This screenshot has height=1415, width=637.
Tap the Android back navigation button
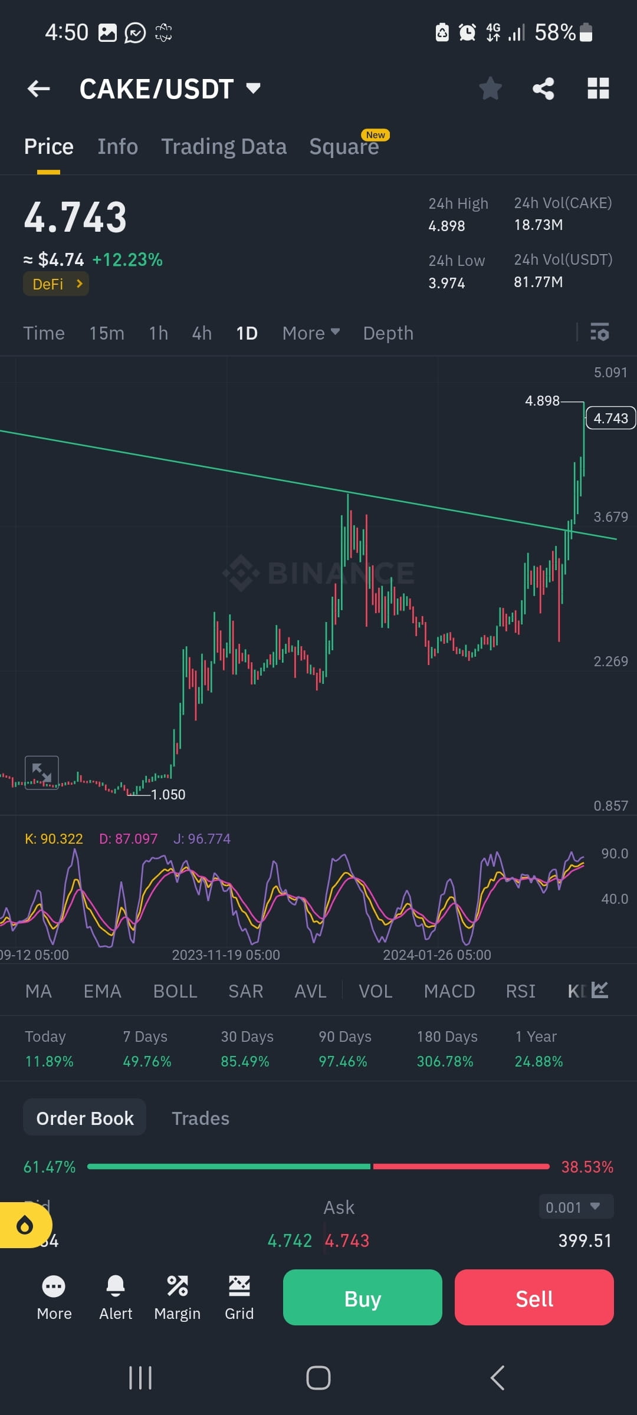click(497, 1378)
